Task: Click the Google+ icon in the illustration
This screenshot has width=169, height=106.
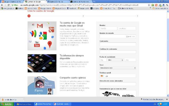Action: coord(51,30)
